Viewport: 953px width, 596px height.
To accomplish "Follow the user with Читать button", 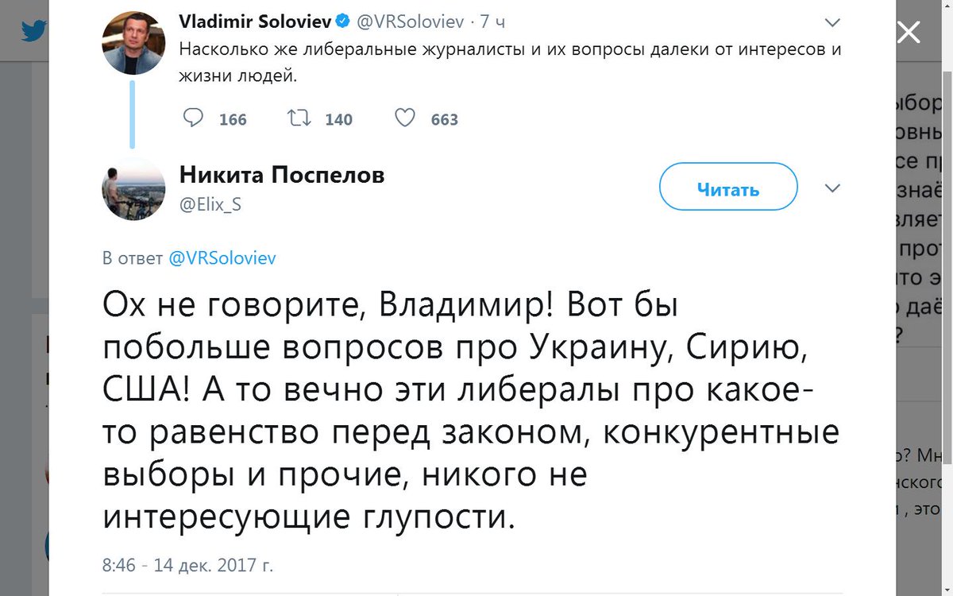I will pyautogui.click(x=728, y=187).
